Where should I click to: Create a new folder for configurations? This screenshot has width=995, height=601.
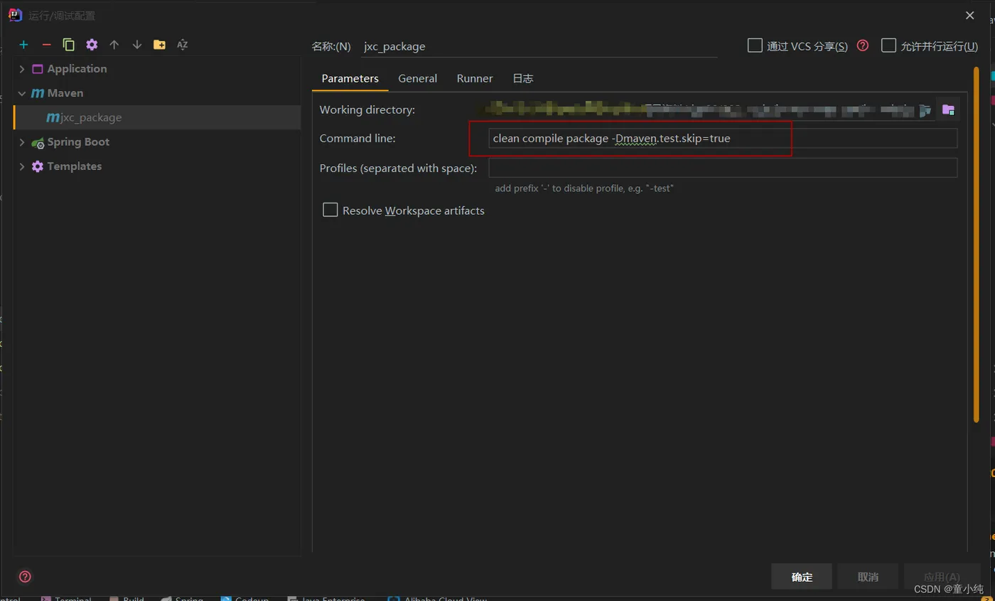160,45
